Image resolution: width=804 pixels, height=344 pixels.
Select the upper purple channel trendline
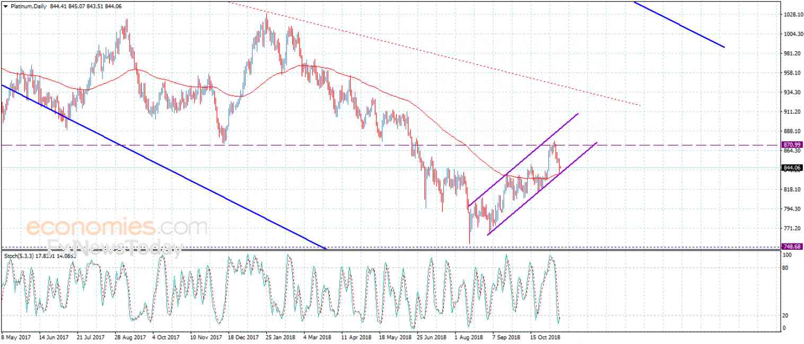[x=522, y=160]
